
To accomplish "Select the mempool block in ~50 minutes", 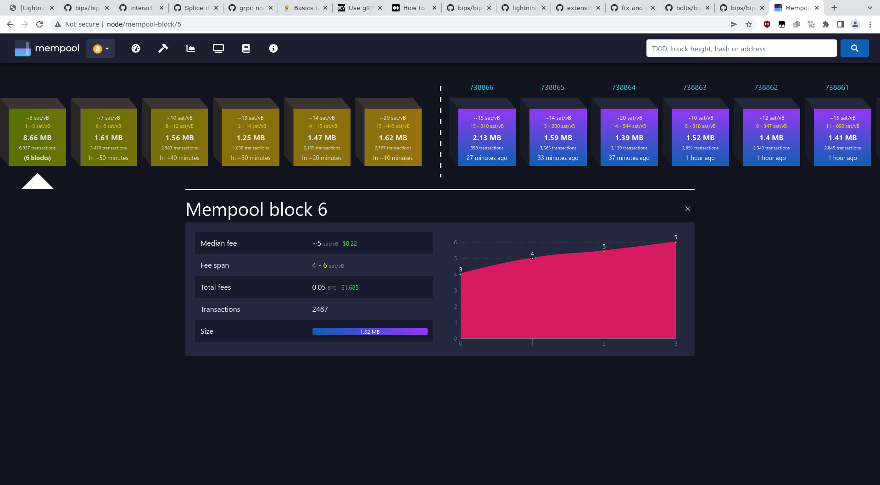I will pyautogui.click(x=108, y=137).
